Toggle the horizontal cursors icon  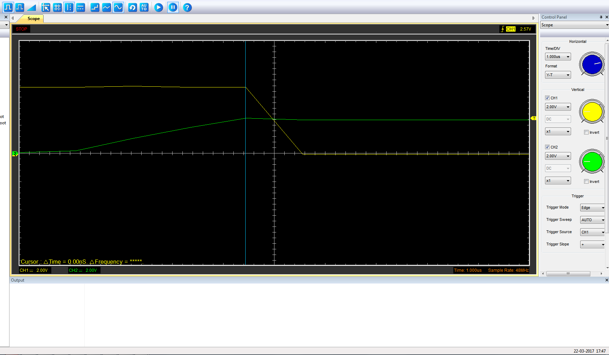[x=80, y=7]
